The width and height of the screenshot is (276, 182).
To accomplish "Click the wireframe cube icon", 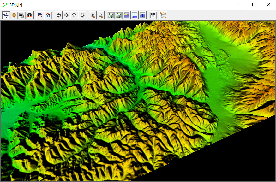I will tap(40, 15).
